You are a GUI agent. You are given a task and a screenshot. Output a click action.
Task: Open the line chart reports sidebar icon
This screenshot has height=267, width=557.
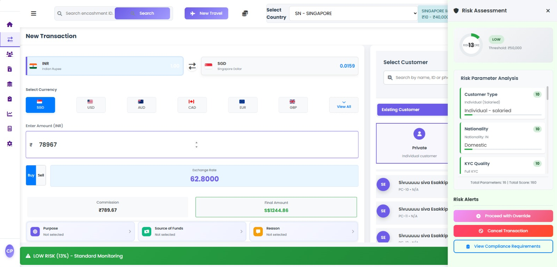pos(10,114)
